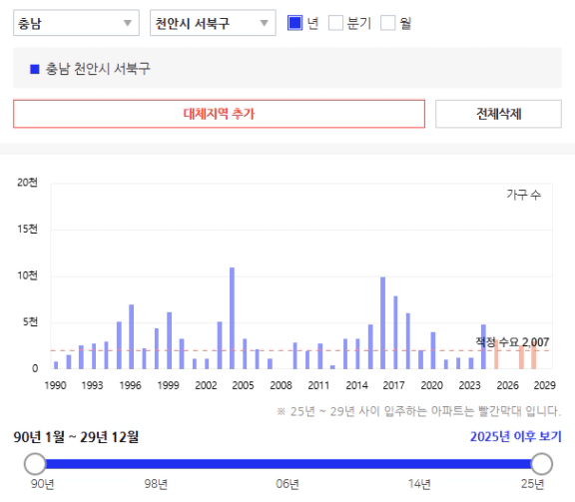
Task: Click the right 25년 slider handle
Action: coord(542,464)
